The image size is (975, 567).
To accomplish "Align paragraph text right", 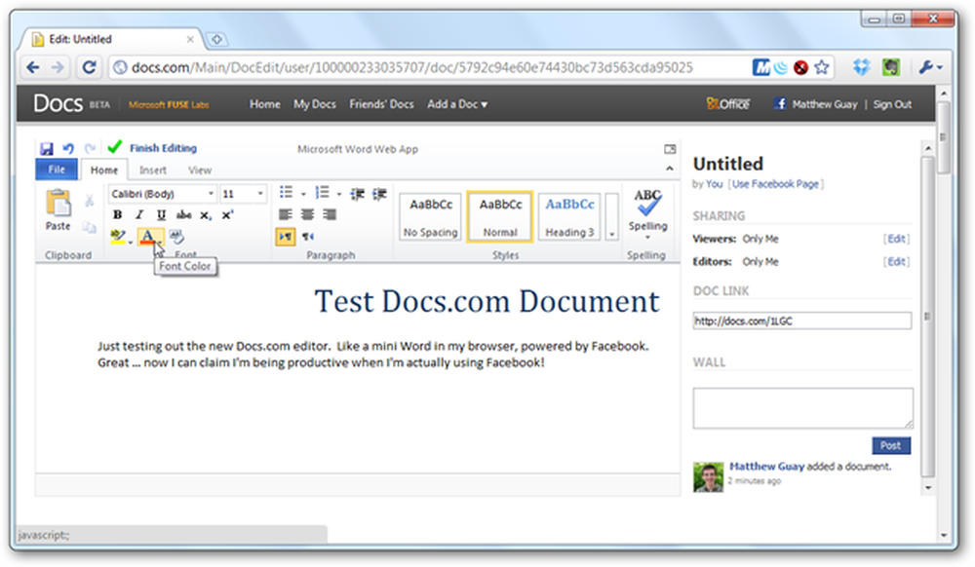I will (330, 215).
